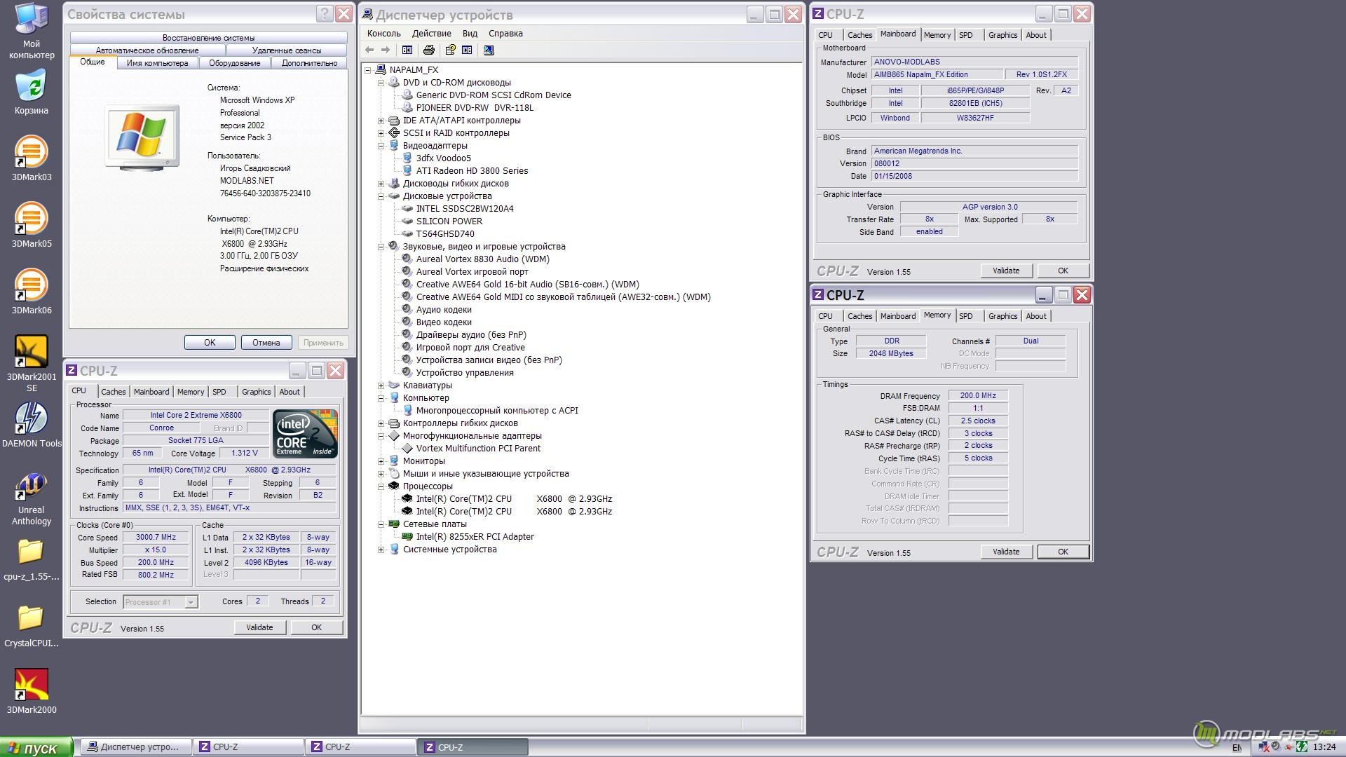
Task: Expand IDE ATA/ATAPI контроллеры node
Action: pos(381,121)
